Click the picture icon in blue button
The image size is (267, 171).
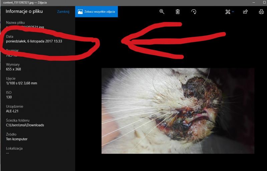pyautogui.click(x=80, y=12)
